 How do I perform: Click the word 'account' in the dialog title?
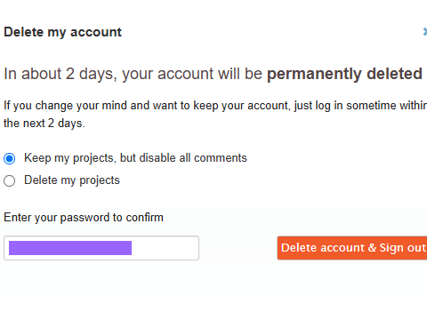[96, 32]
